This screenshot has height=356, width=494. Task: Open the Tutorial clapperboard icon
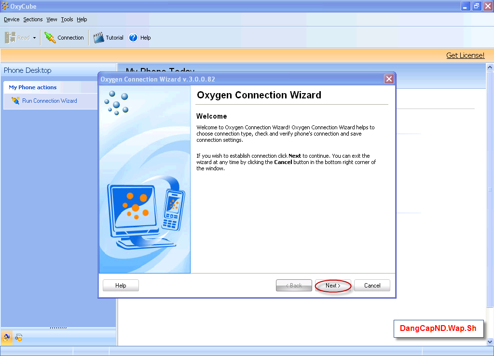click(x=98, y=38)
